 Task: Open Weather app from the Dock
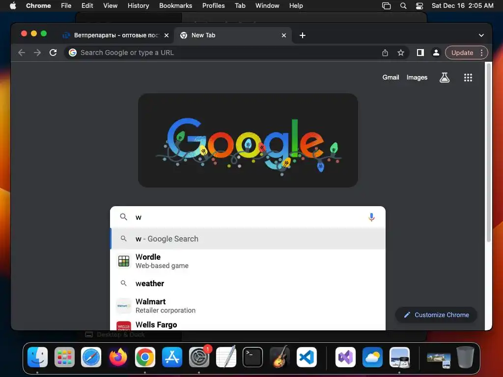(x=372, y=357)
